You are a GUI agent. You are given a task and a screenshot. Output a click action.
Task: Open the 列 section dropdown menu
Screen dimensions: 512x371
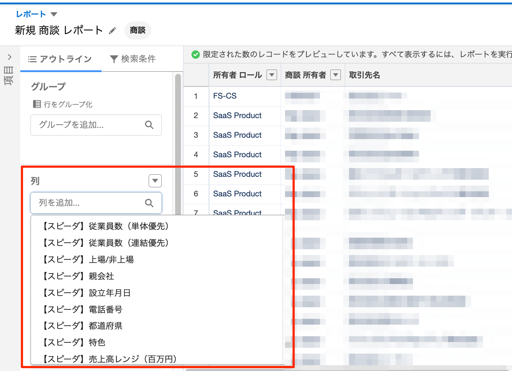(155, 181)
